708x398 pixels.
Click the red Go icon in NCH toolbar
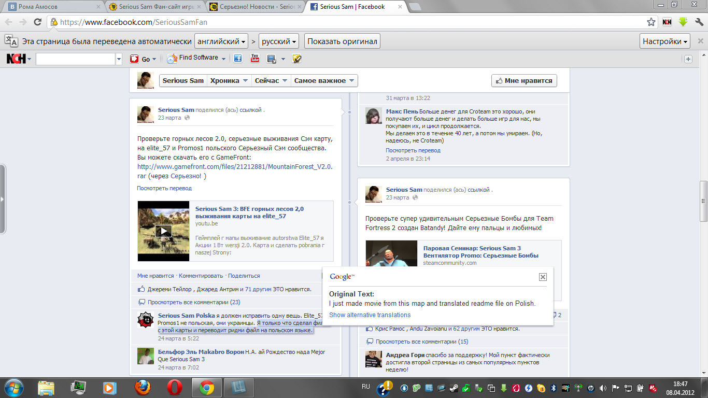tap(134, 59)
